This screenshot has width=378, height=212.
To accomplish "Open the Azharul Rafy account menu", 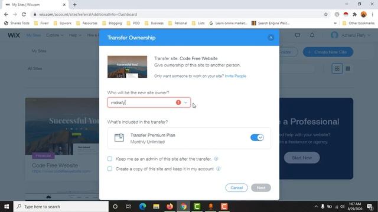I will point(351,35).
